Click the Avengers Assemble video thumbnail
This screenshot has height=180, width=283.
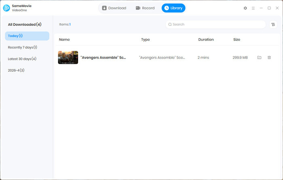click(x=68, y=57)
